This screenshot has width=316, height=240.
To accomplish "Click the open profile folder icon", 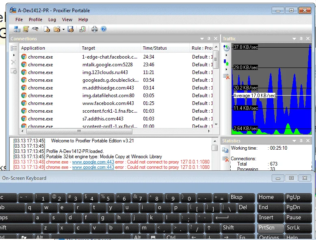I will (x=57, y=29).
